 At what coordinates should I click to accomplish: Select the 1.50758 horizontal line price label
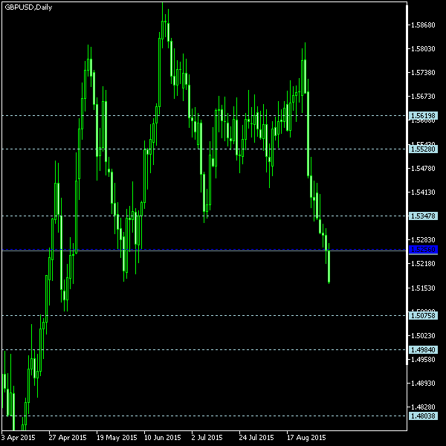click(423, 315)
